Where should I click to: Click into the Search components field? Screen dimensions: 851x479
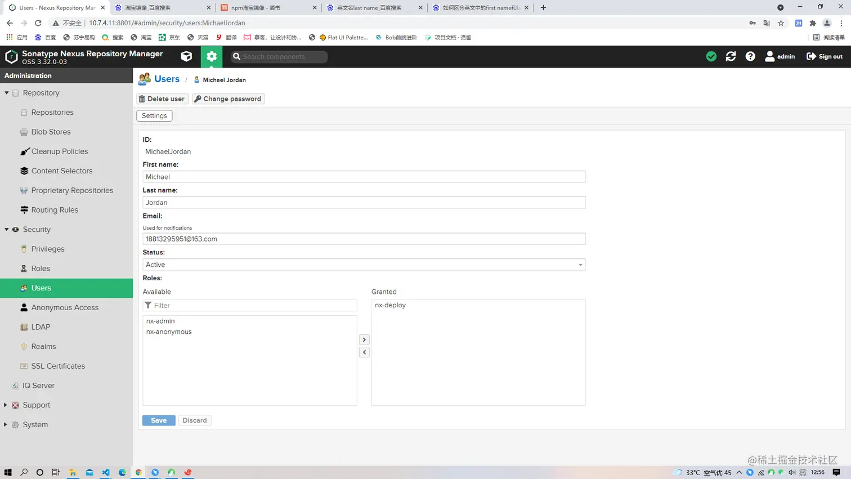pyautogui.click(x=280, y=56)
